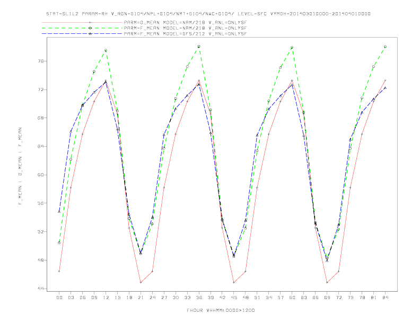This screenshot has height=324, width=420.
Task: Click forecast hour label 69 on x-axis
Action: point(327,298)
